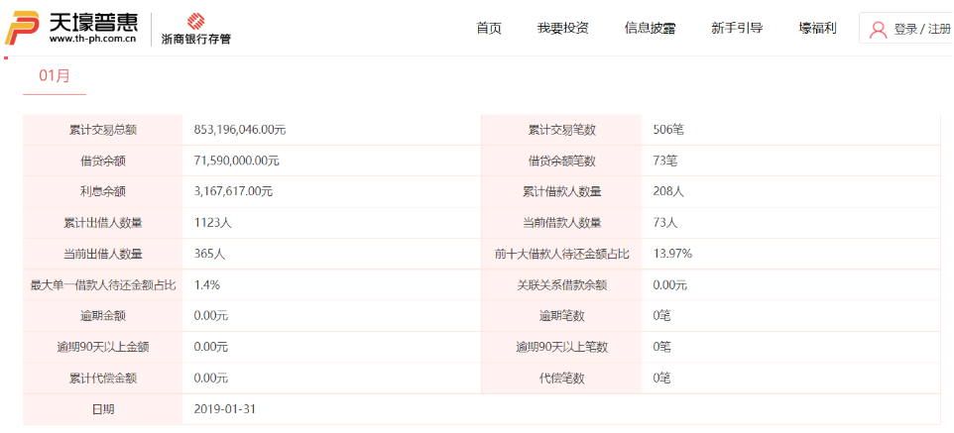Screen dimensions: 954x433
Task: Click the 当前出借人数量 value 365人
Action: (x=210, y=254)
